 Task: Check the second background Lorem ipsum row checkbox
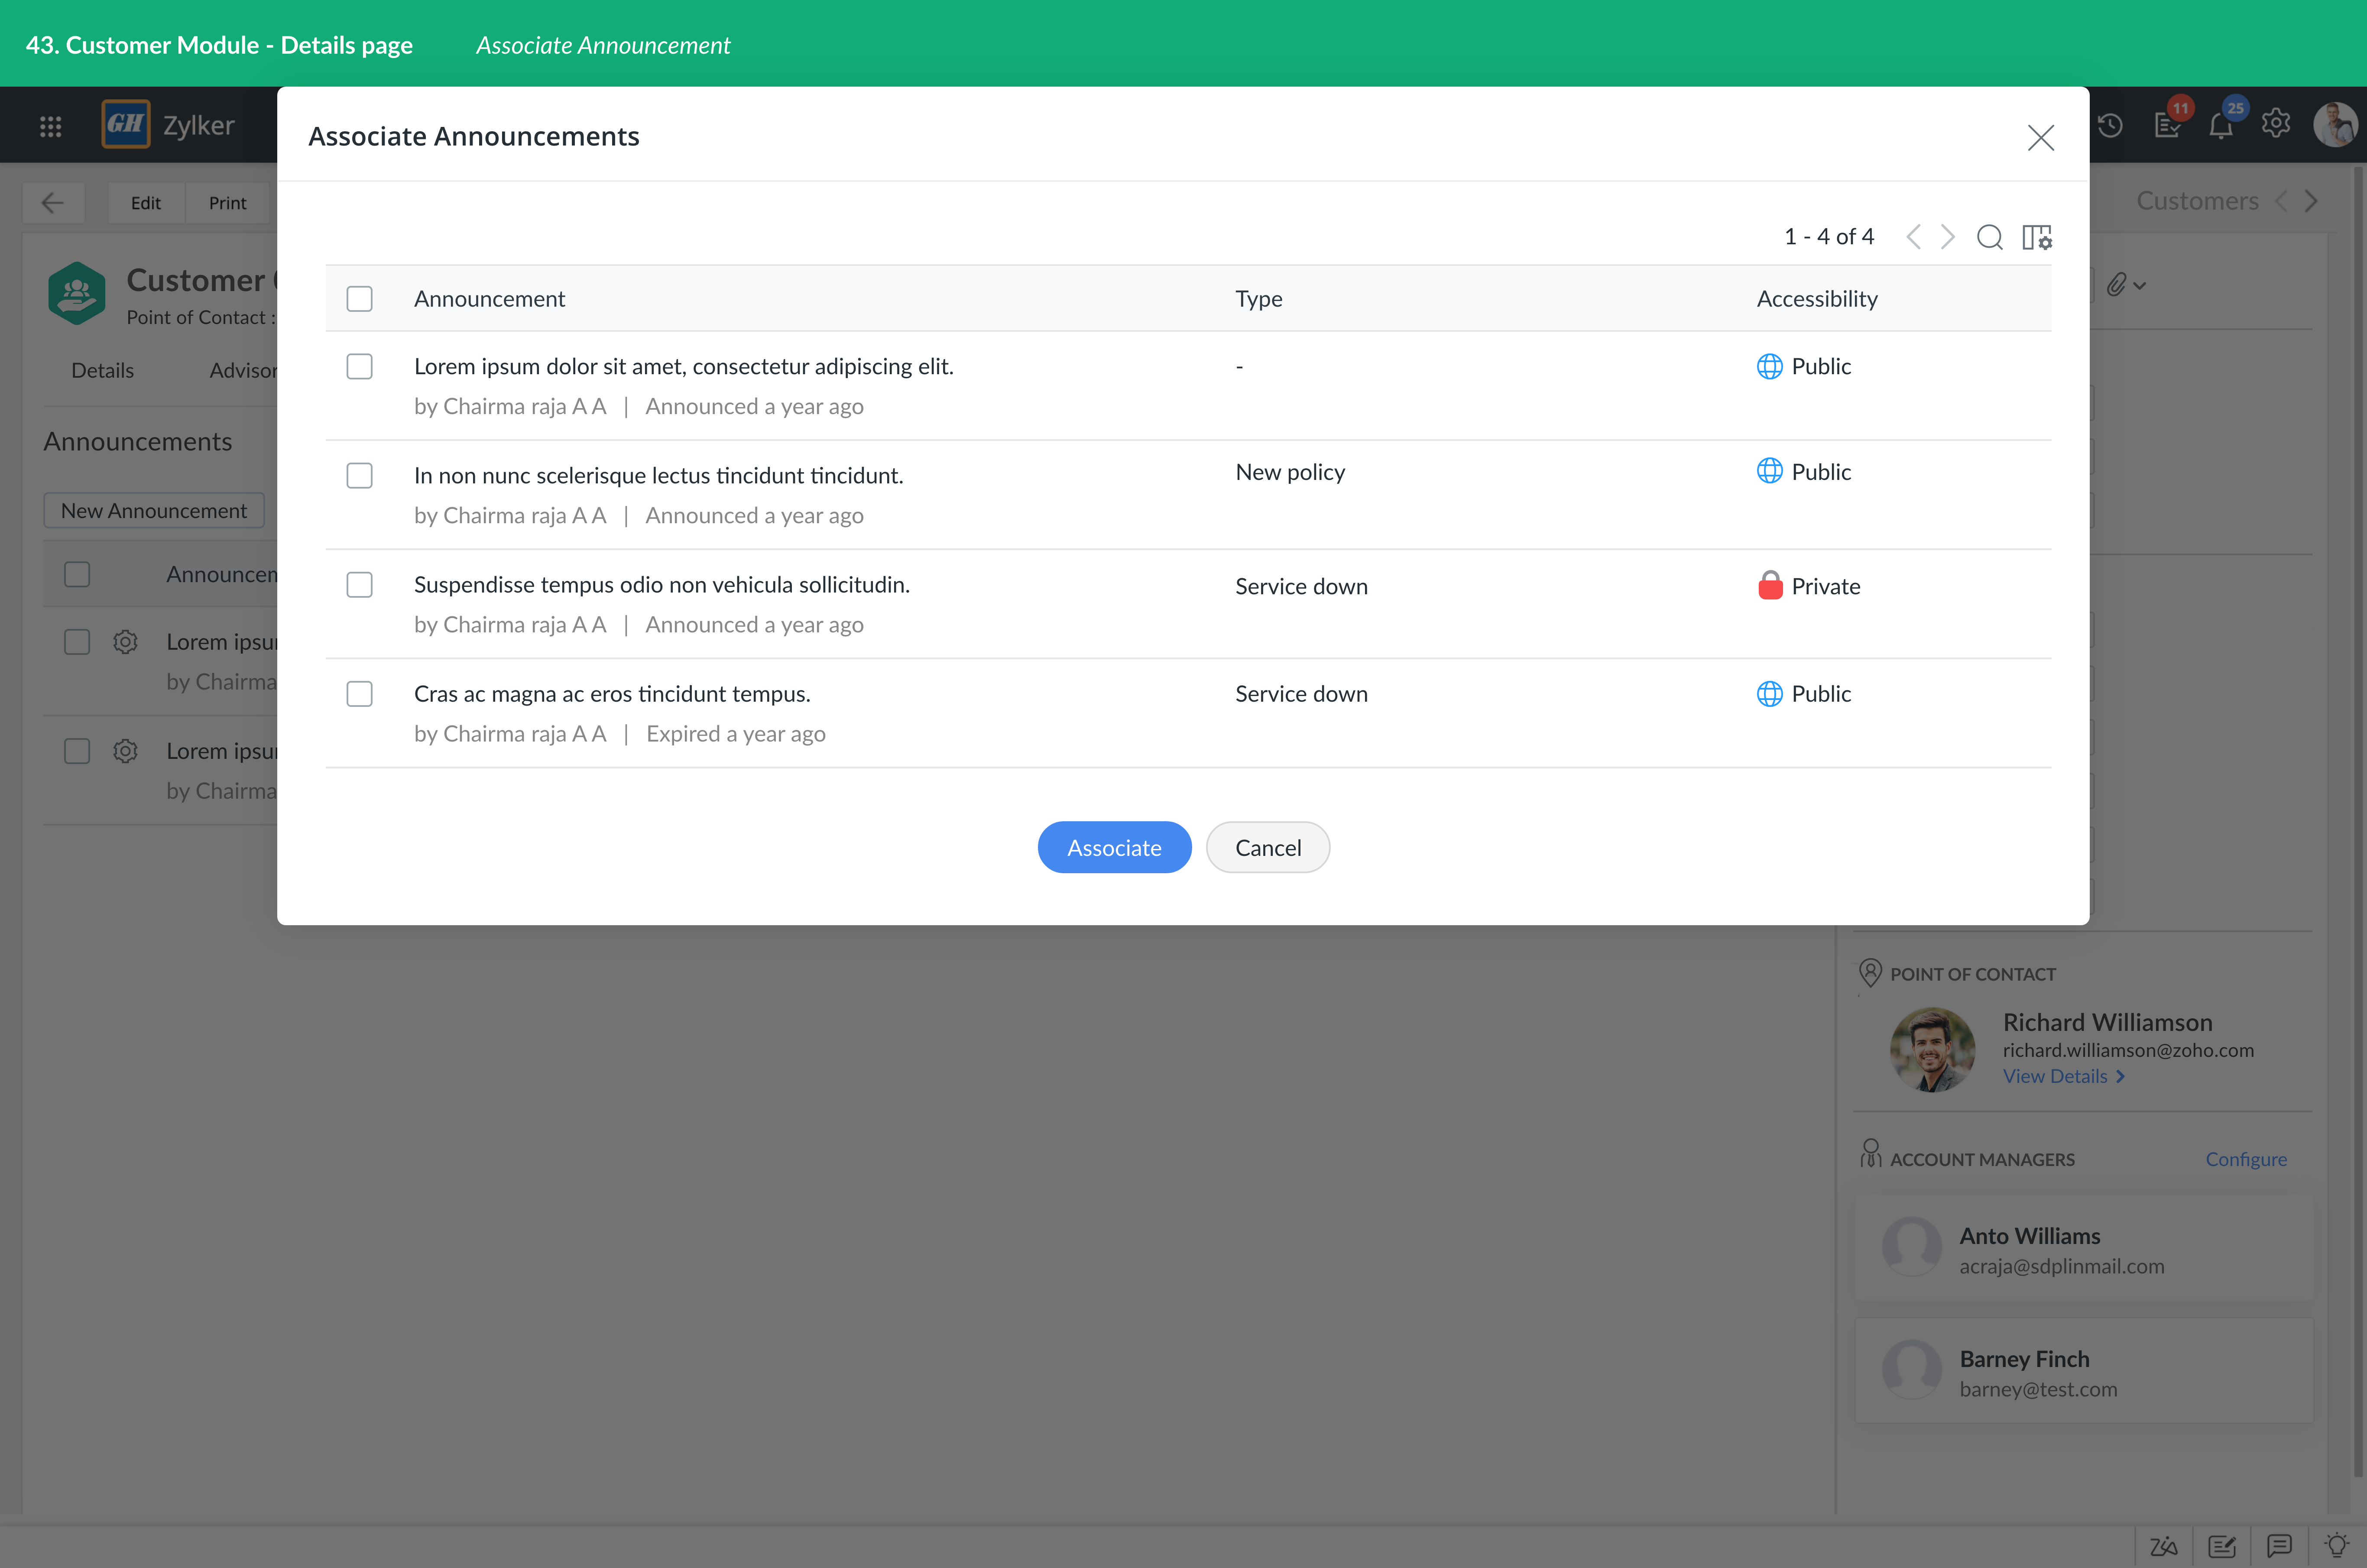point(77,751)
